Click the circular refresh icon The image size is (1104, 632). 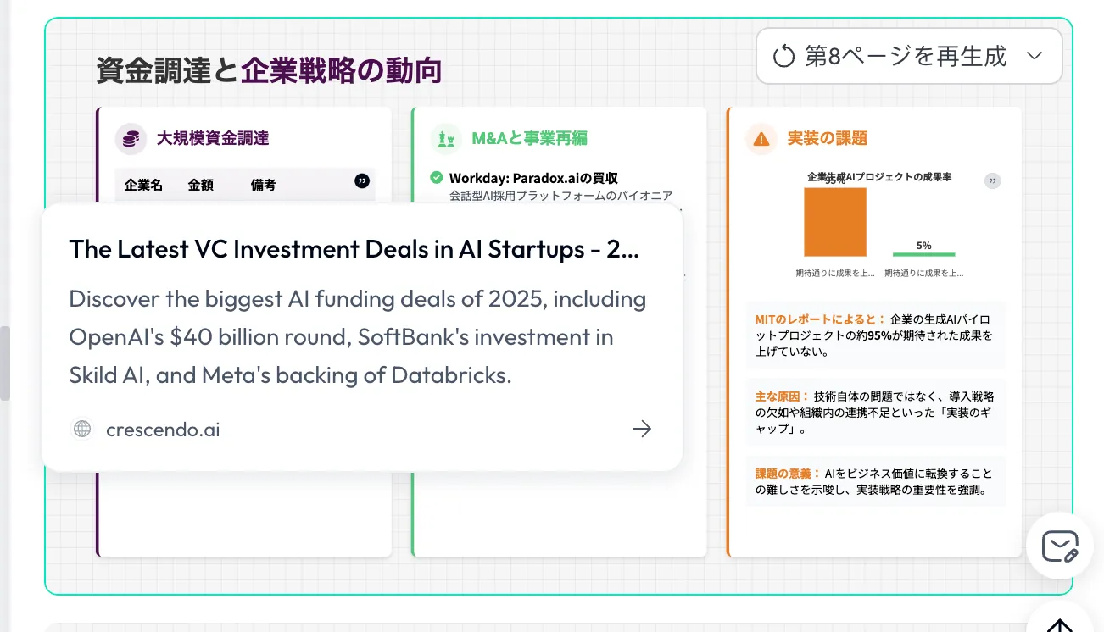784,57
